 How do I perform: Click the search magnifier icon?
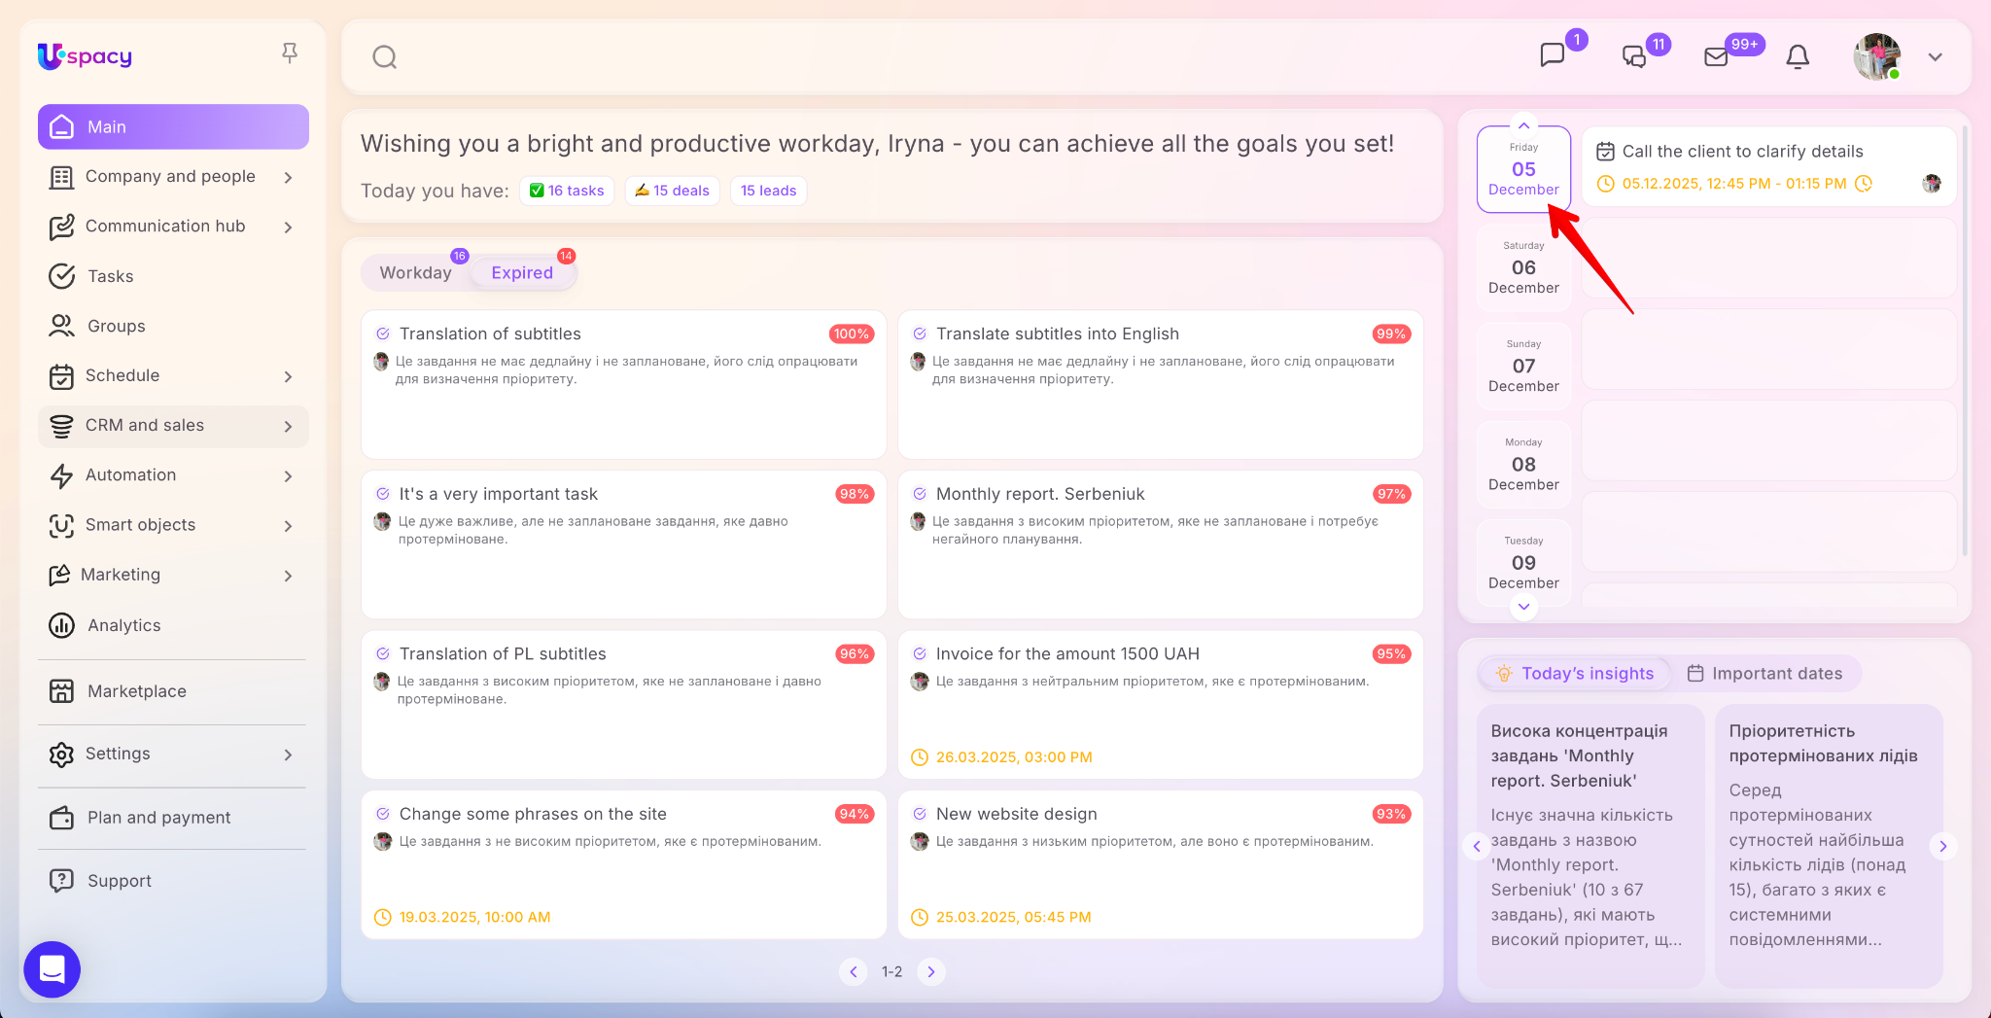coord(384,57)
